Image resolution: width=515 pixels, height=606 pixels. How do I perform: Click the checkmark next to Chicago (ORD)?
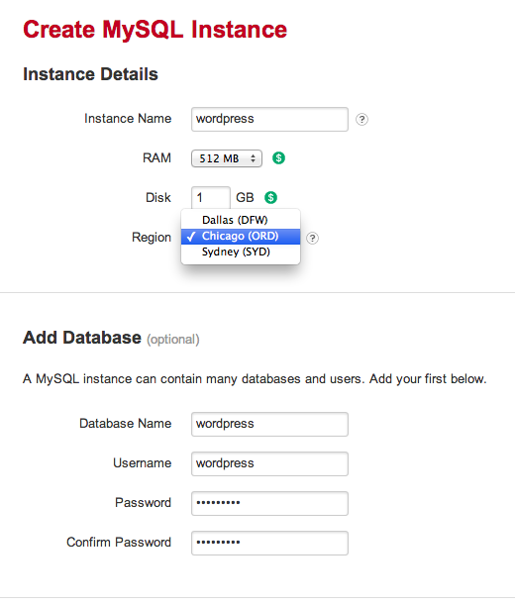click(x=191, y=237)
